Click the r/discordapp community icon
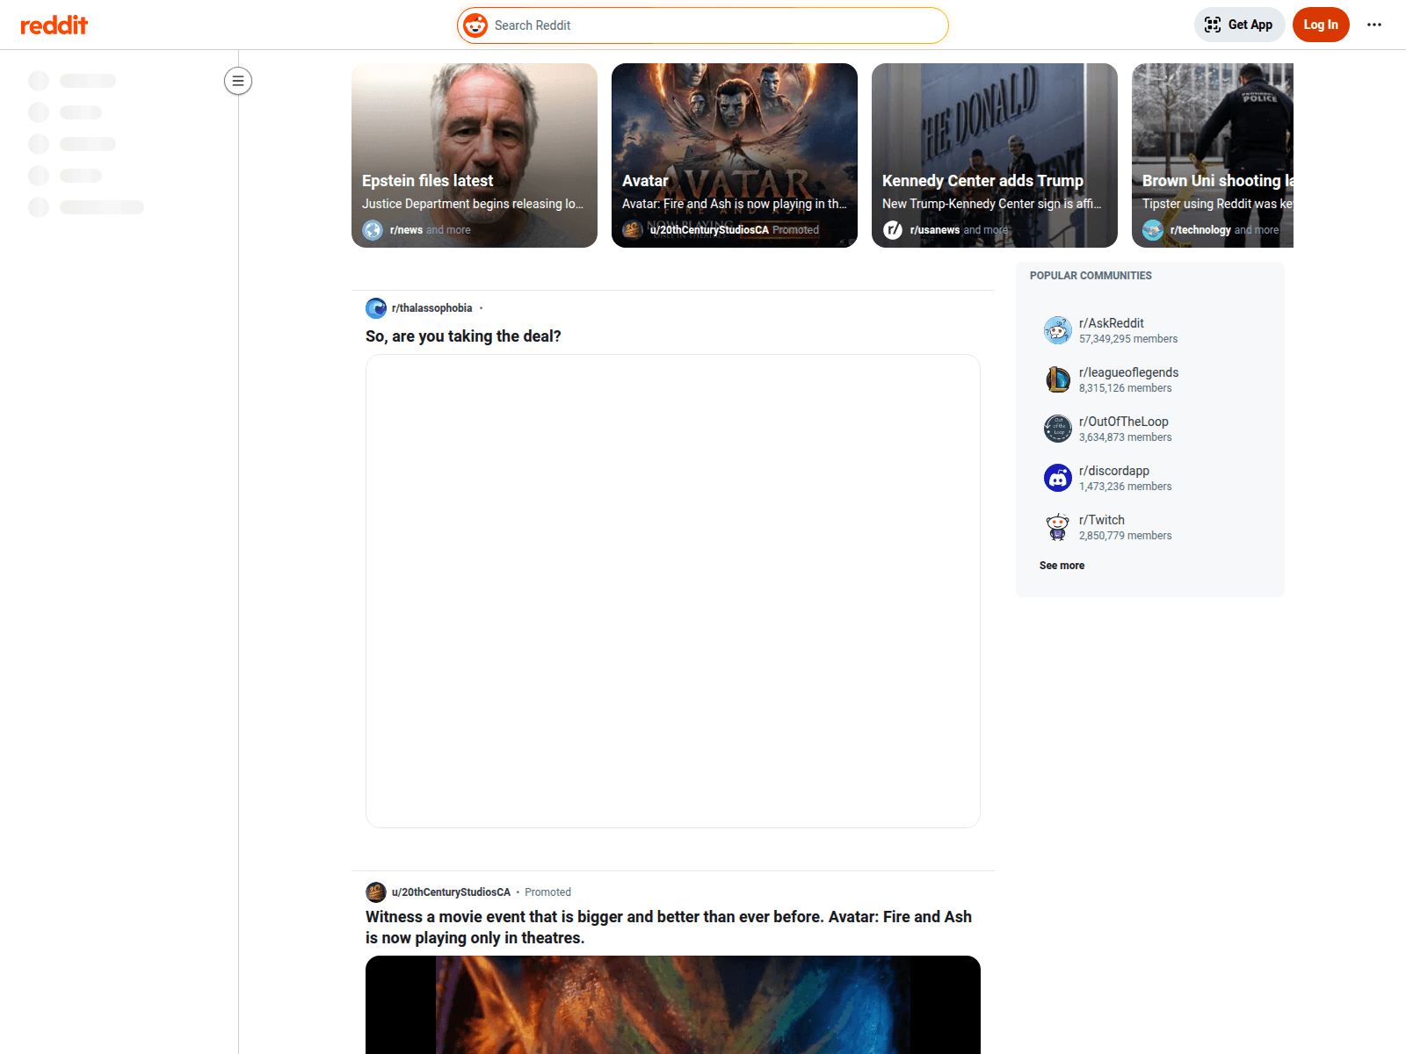1406x1054 pixels. (x=1058, y=478)
